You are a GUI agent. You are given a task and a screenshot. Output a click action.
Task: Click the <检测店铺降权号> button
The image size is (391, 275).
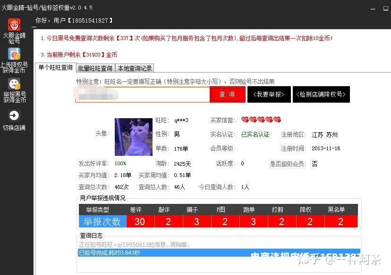point(321,94)
